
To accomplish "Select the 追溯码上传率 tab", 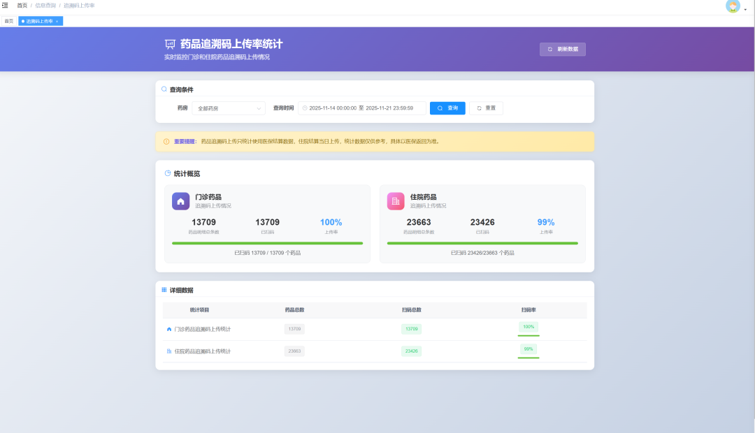I will (39, 21).
